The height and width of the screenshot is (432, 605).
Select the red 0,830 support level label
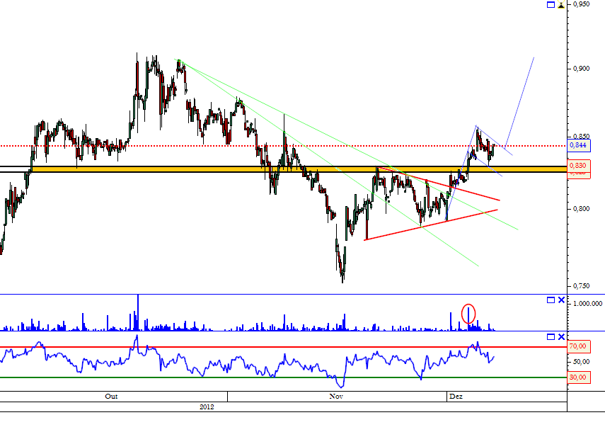[578, 166]
